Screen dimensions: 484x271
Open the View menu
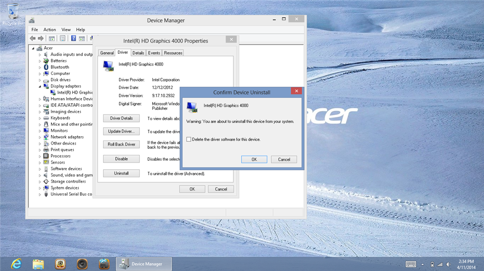pyautogui.click(x=66, y=30)
